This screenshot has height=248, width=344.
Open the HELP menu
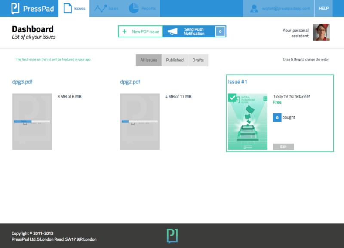pos(323,8)
